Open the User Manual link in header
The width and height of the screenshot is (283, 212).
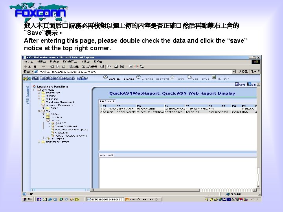click(x=201, y=79)
